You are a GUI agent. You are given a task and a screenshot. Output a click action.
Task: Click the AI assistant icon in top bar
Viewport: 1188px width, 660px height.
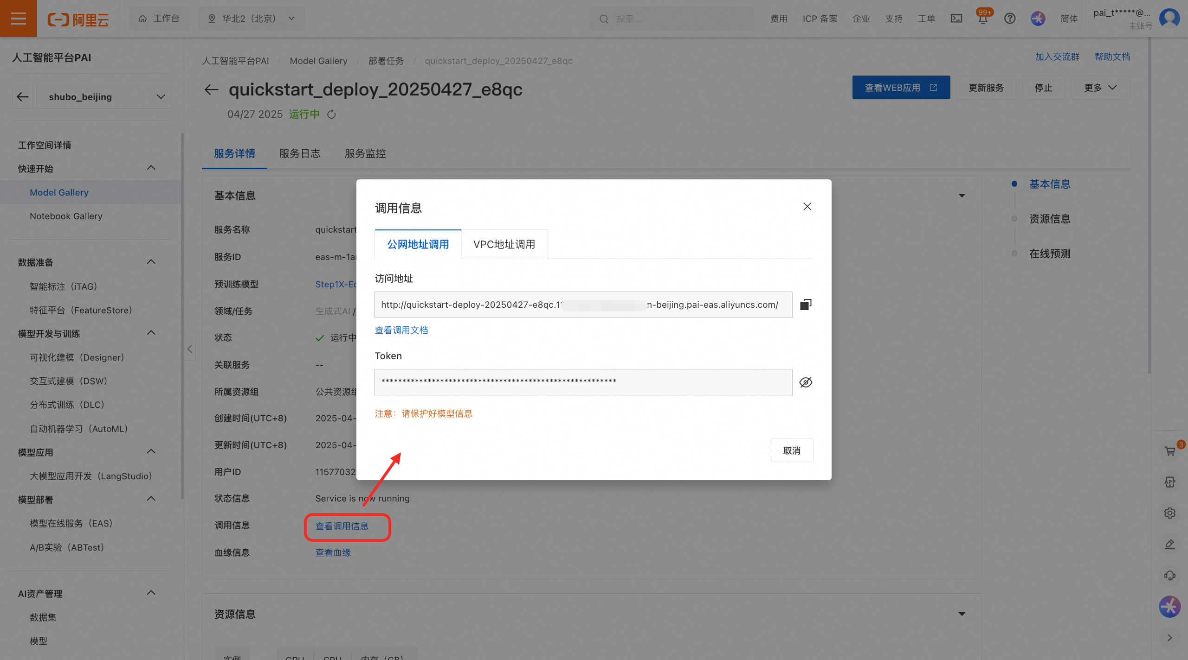coord(1038,19)
